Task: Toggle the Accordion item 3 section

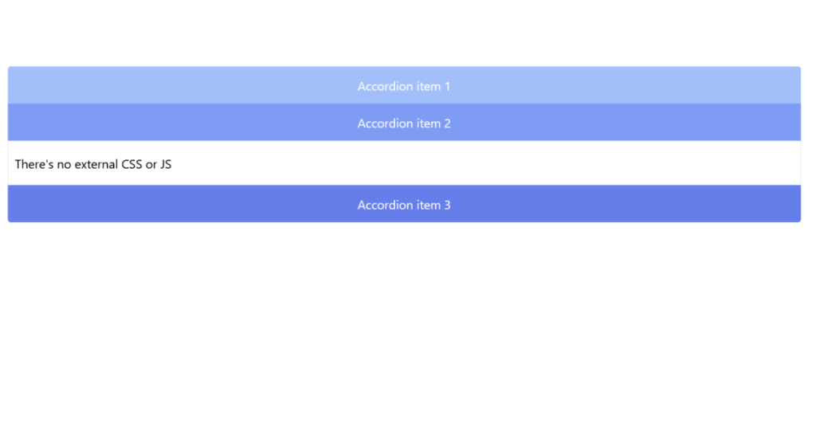Action: click(x=404, y=205)
